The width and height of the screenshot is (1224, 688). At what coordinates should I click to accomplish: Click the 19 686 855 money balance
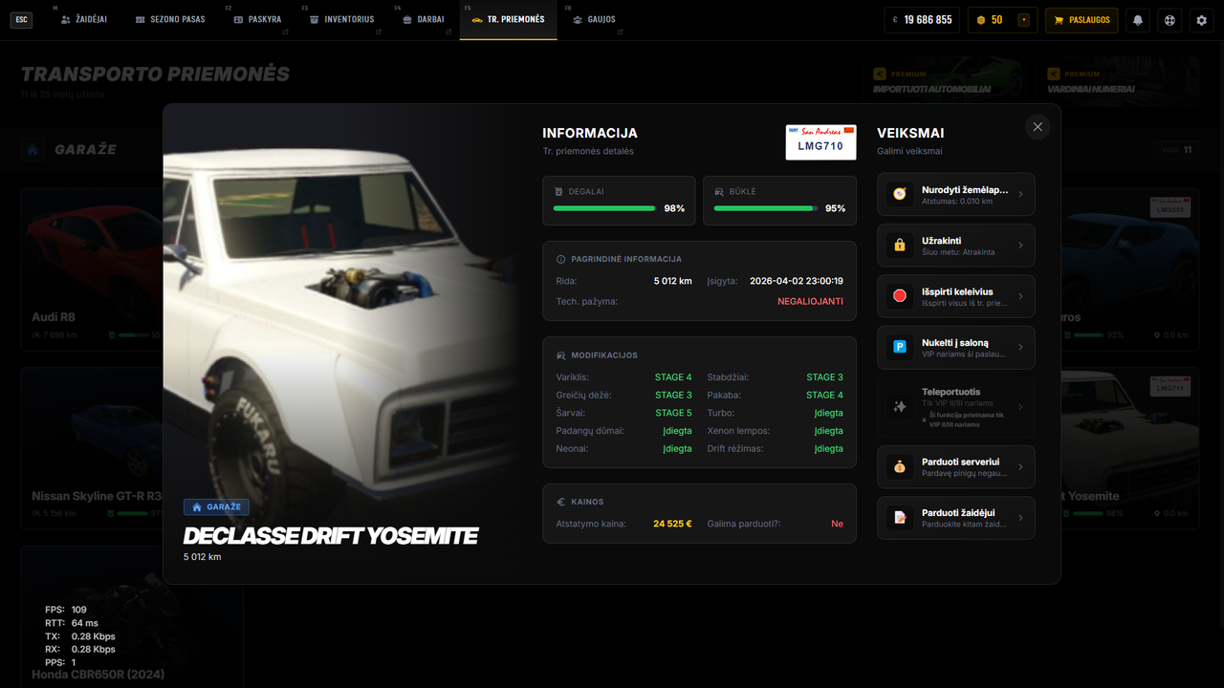[x=922, y=19]
